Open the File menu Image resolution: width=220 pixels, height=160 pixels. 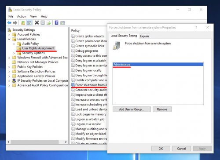coord(11,16)
